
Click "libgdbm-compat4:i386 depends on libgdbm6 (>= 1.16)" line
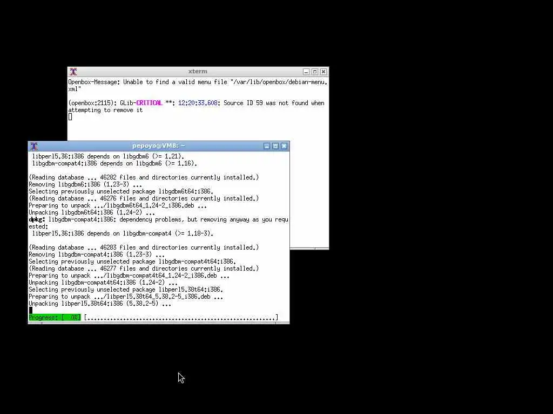click(114, 163)
